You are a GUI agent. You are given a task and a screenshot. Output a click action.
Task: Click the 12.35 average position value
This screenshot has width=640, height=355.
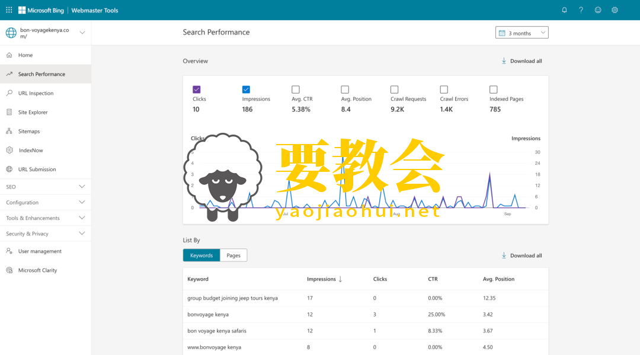(489, 298)
